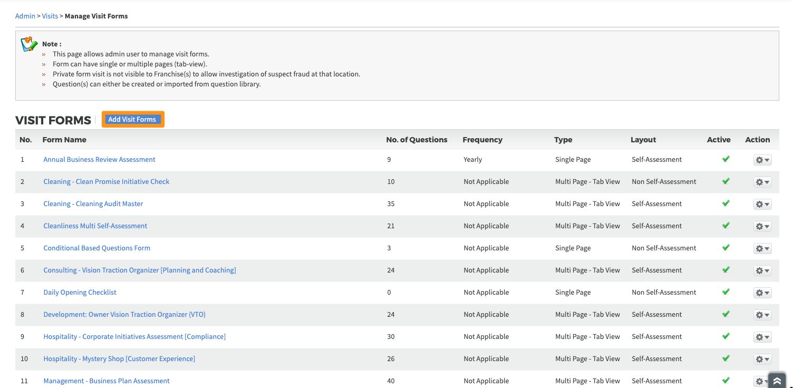Click the Add Visit Forms button
The height and width of the screenshot is (388, 793).
[x=132, y=119]
